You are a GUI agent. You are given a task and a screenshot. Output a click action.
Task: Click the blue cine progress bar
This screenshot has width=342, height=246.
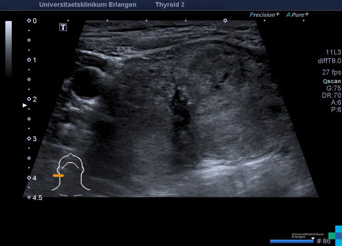291,241
